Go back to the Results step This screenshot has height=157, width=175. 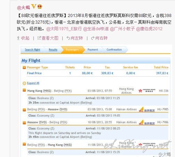tap(53, 50)
